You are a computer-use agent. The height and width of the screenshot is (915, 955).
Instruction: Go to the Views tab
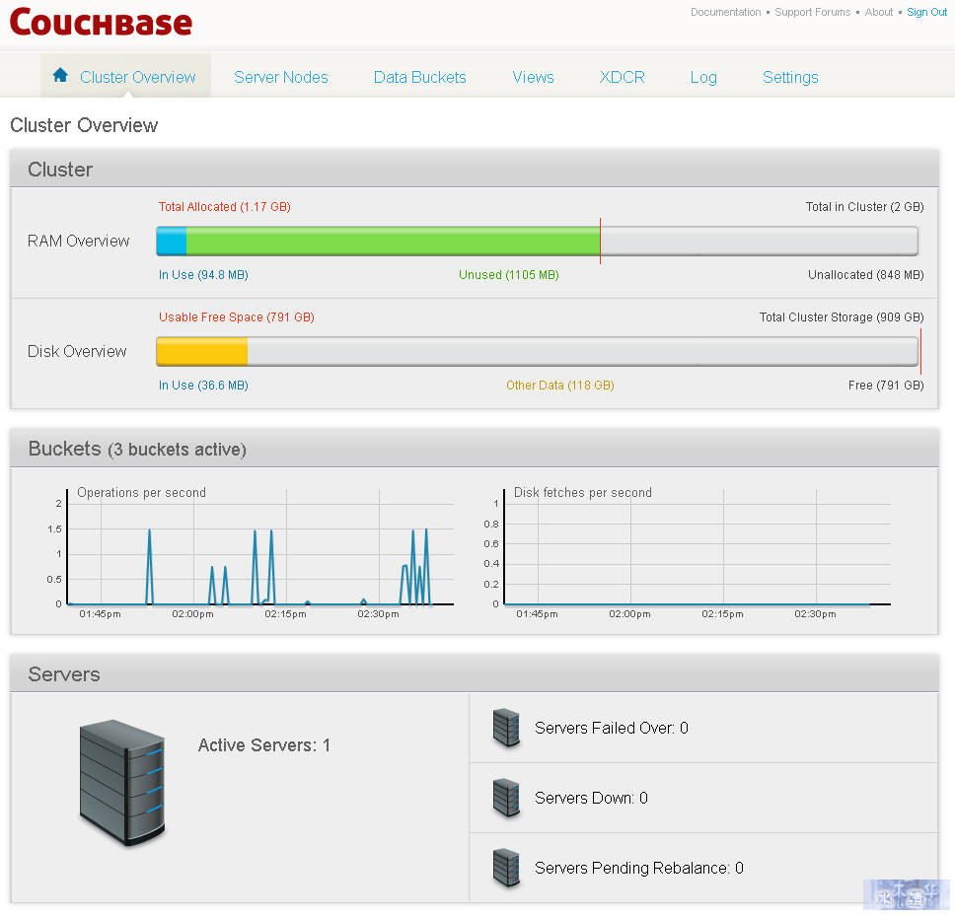click(x=533, y=77)
